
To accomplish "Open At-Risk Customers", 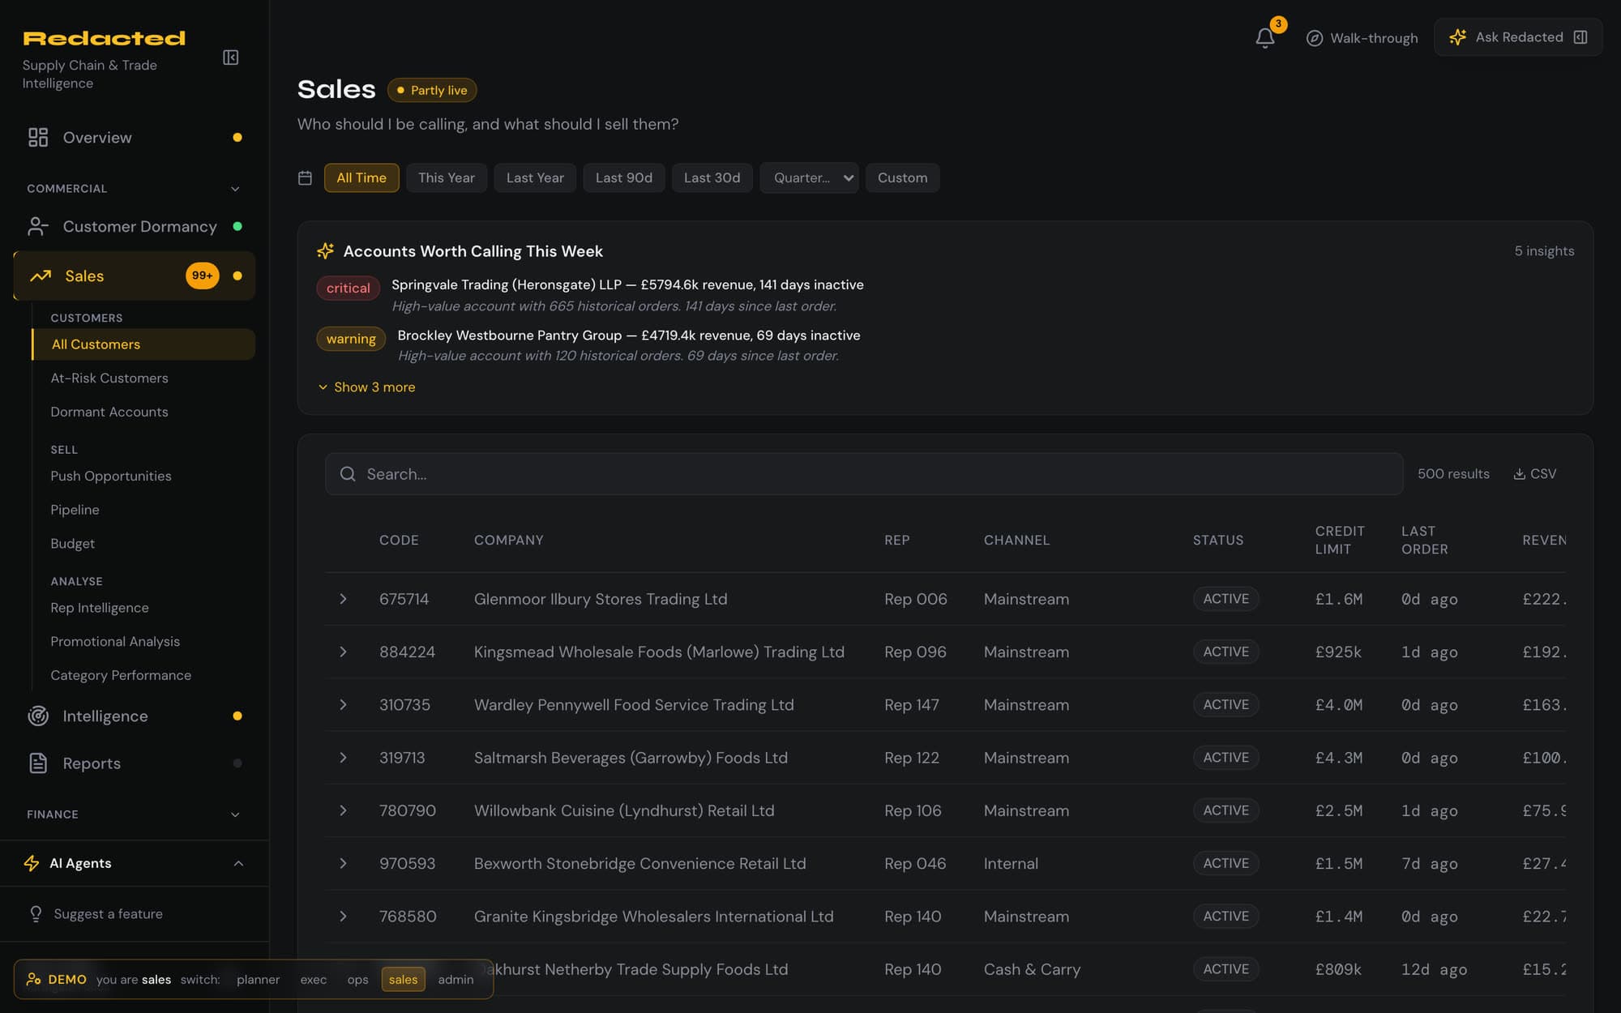I will pos(109,378).
